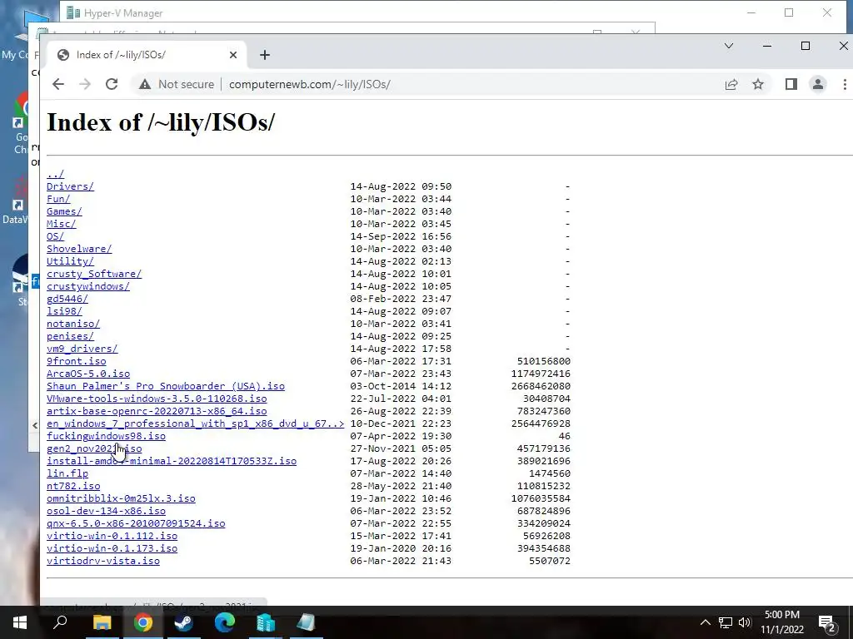Open the Games/ directory link

coord(64,211)
